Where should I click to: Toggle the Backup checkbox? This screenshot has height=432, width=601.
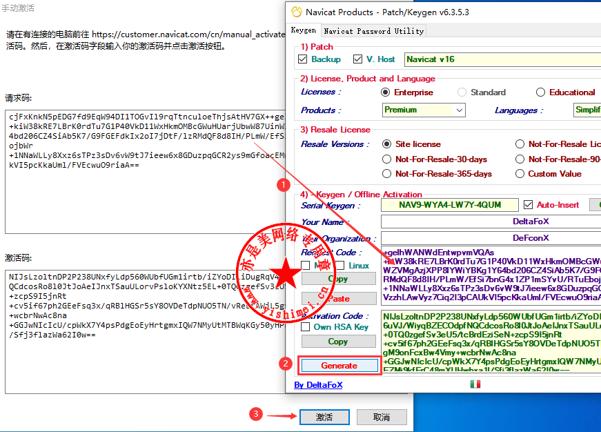tap(302, 59)
